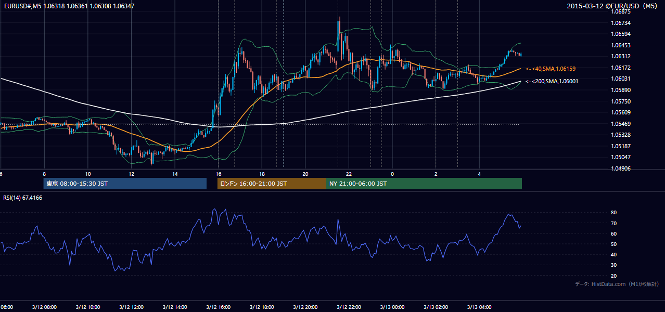Click RSI axis level 40
The image size is (665, 312).
(x=614, y=254)
